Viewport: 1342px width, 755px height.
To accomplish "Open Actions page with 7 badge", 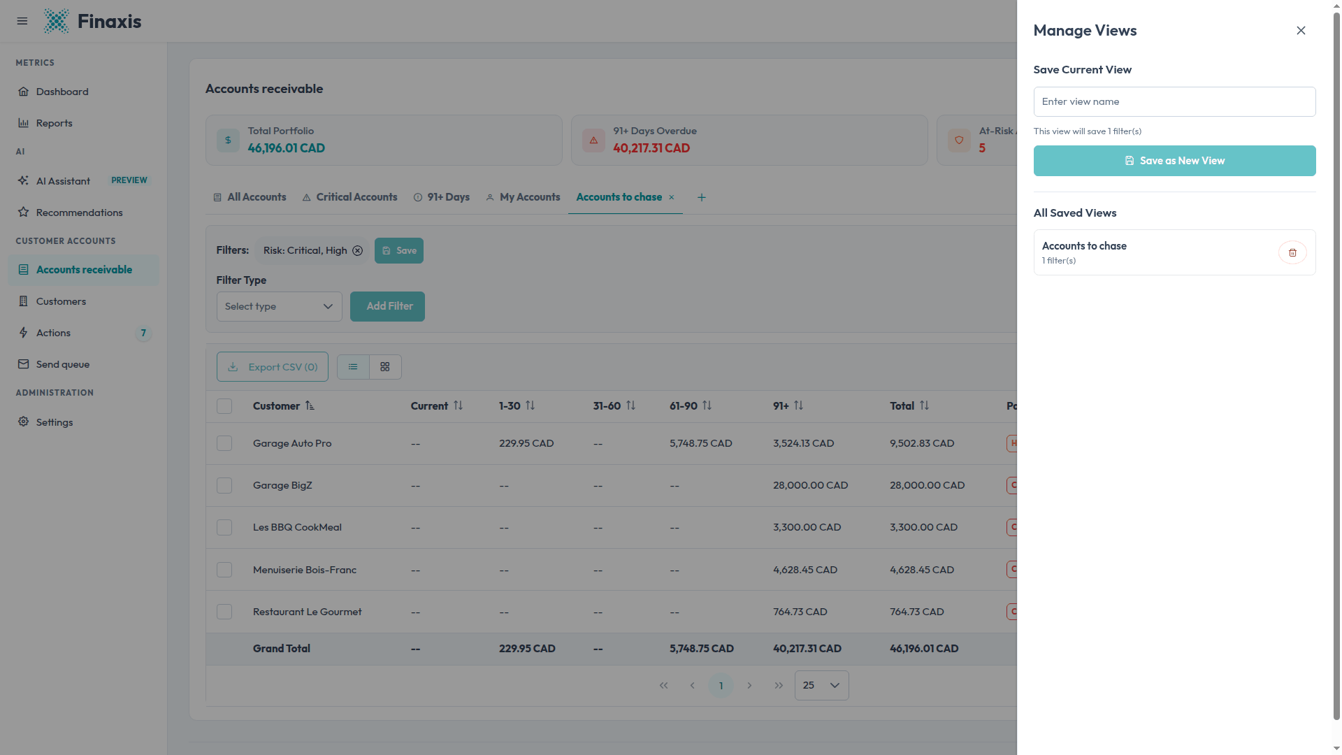I will tap(84, 333).
